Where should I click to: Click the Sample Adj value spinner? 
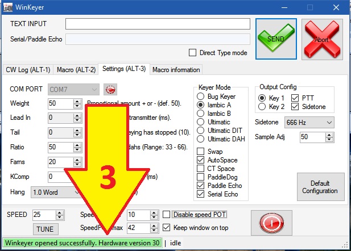(x=317, y=137)
